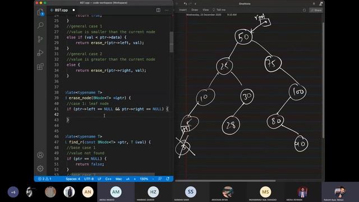The width and height of the screenshot is (359, 202).
Task: Click the vertical scrollbar thumb in the code editor
Action: 171,42
